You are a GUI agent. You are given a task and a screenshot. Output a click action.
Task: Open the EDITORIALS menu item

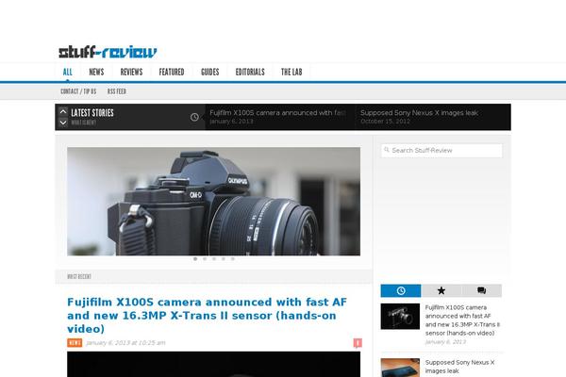[250, 73]
